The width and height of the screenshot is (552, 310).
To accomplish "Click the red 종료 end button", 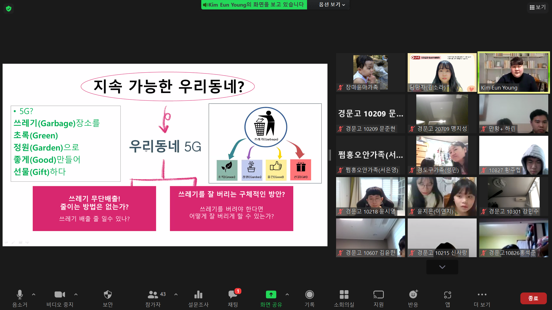I will (x=533, y=298).
